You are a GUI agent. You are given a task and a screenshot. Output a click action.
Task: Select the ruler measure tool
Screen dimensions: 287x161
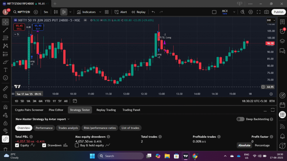coord(6,88)
